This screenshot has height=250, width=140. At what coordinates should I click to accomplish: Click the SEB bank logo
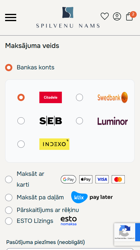click(50, 121)
